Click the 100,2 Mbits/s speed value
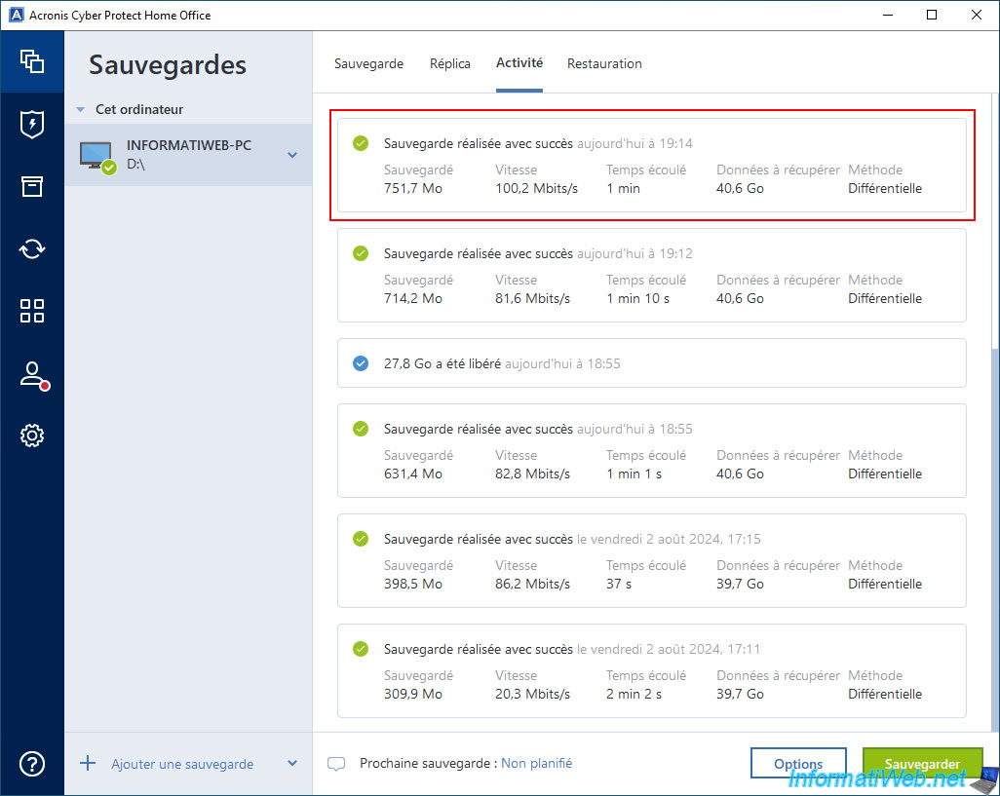The width and height of the screenshot is (1000, 796). click(536, 189)
